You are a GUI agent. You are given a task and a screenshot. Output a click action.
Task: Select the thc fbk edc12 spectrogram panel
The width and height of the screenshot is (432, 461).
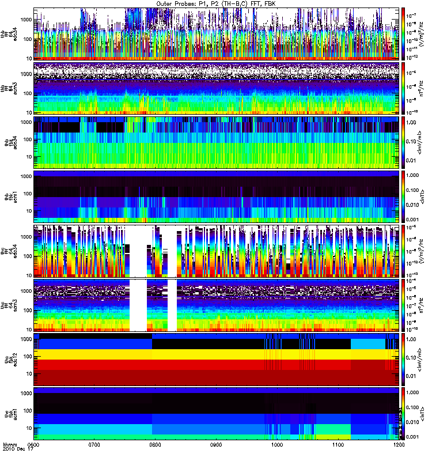(x=216, y=359)
